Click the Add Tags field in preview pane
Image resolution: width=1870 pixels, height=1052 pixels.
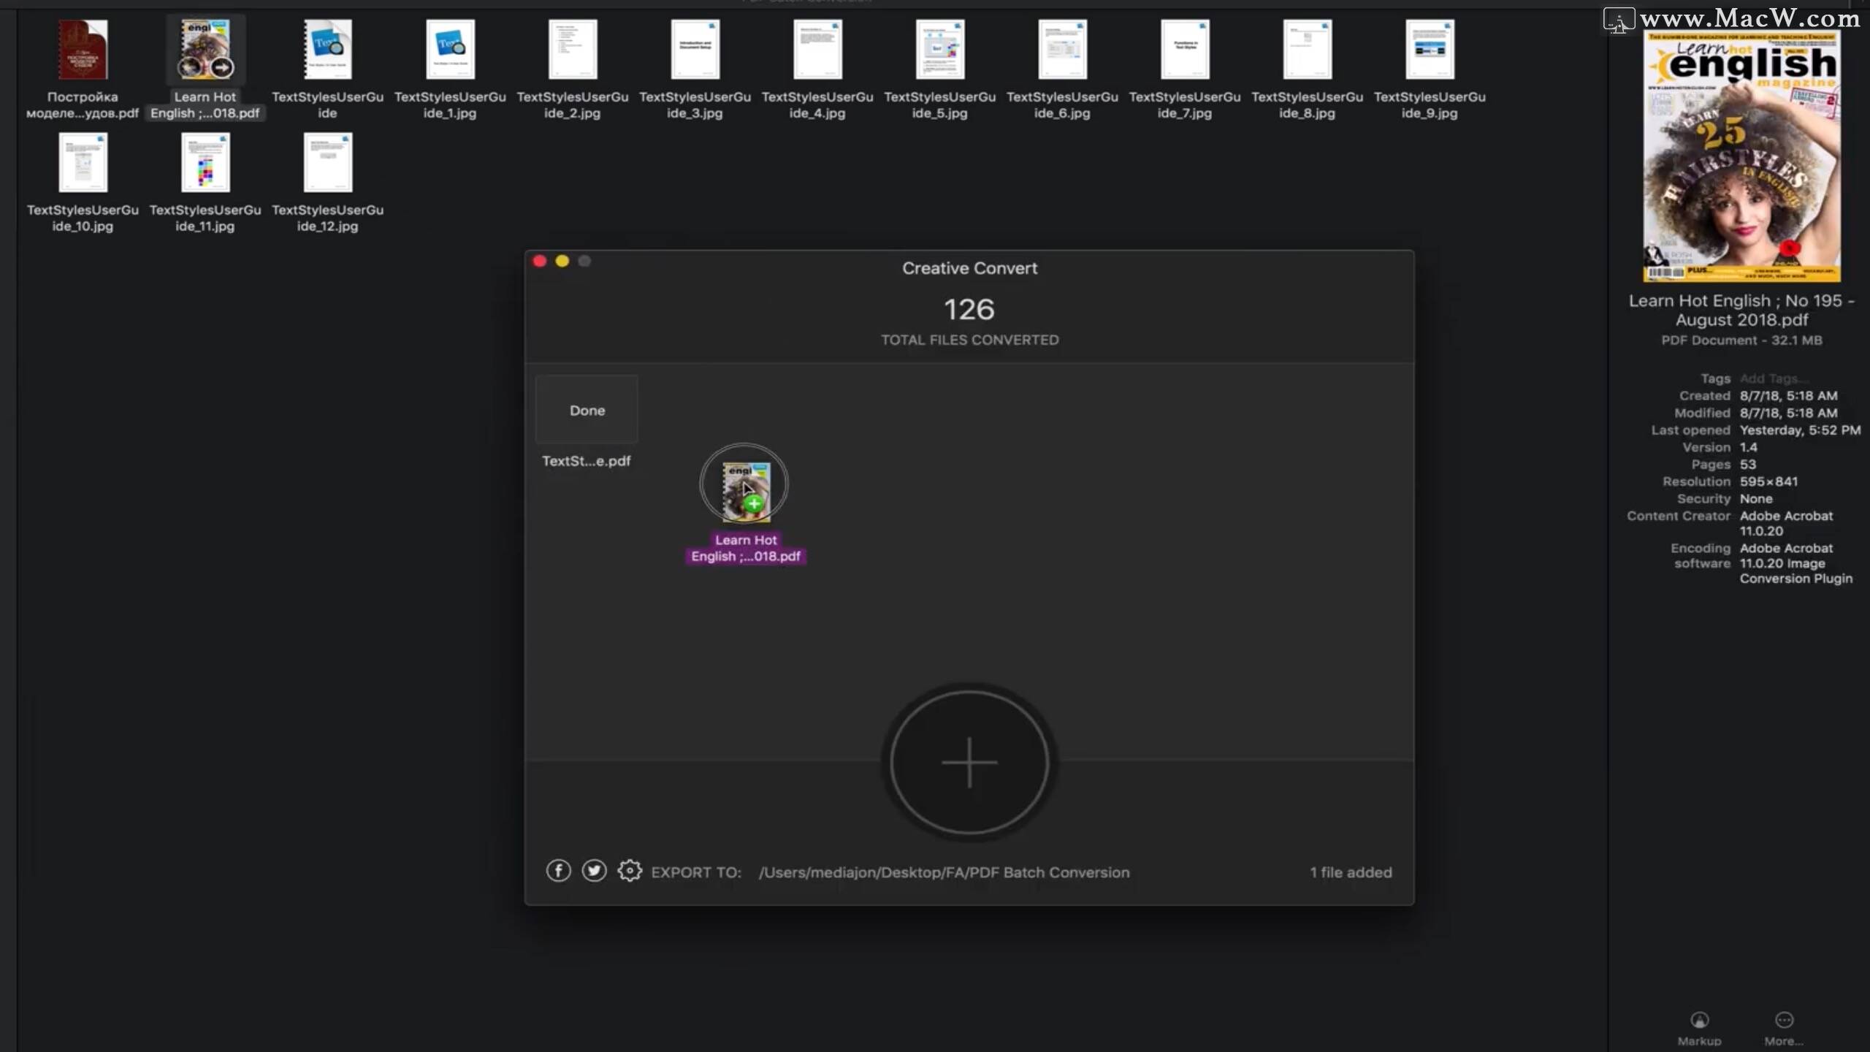click(1774, 378)
